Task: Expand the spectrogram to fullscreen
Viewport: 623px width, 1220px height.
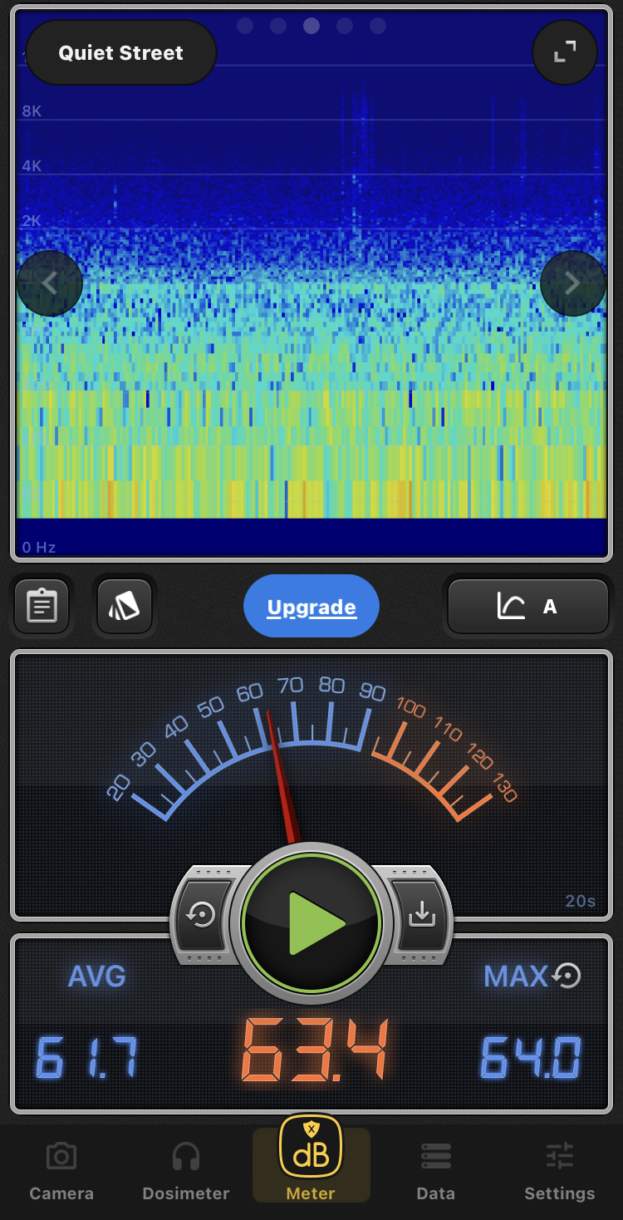Action: [x=565, y=52]
